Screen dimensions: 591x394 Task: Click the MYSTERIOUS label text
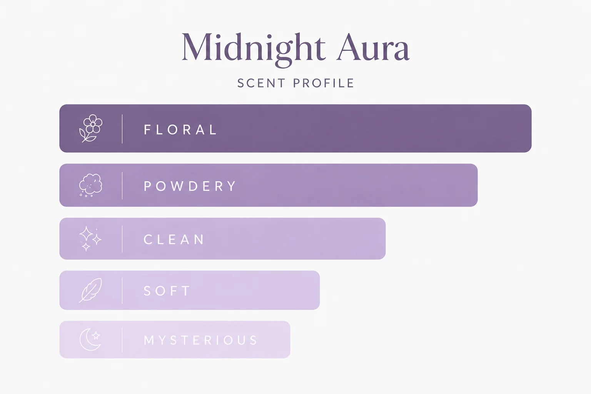(200, 340)
